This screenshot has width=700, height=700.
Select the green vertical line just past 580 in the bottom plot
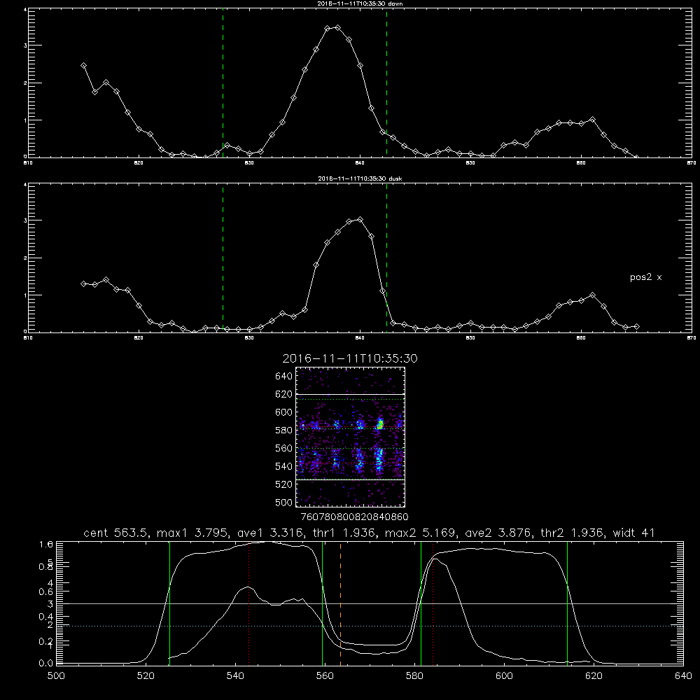pos(421,603)
